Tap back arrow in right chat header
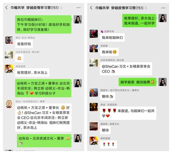Image resolution: width=172 pixels, height=154 pixels. pyautogui.click(x=91, y=8)
